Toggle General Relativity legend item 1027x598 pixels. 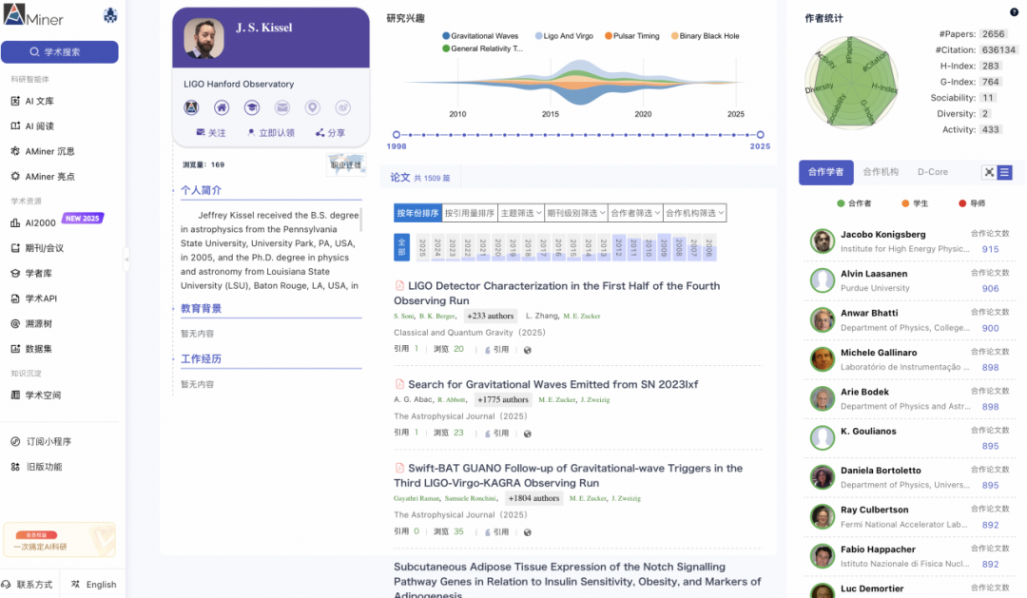[x=483, y=48]
